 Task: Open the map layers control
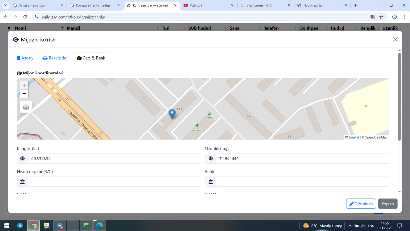tap(26, 107)
